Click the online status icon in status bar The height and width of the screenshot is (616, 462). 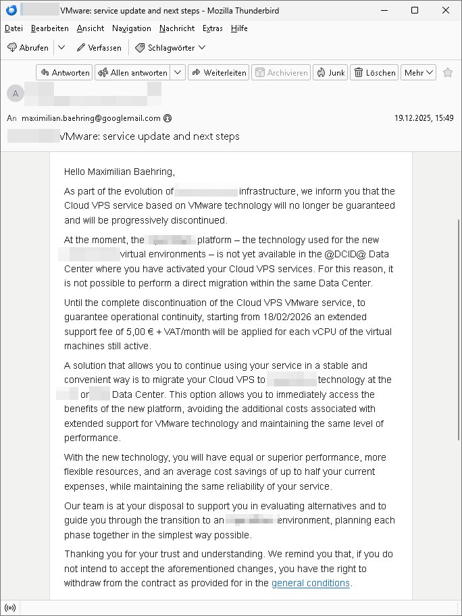click(x=10, y=607)
